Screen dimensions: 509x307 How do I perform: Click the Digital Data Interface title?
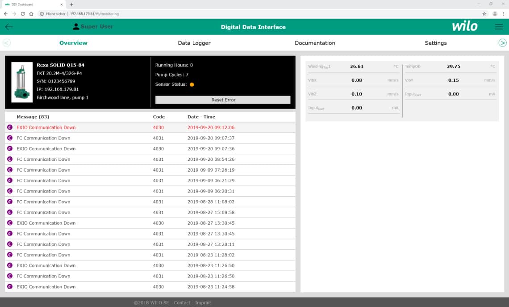point(253,27)
